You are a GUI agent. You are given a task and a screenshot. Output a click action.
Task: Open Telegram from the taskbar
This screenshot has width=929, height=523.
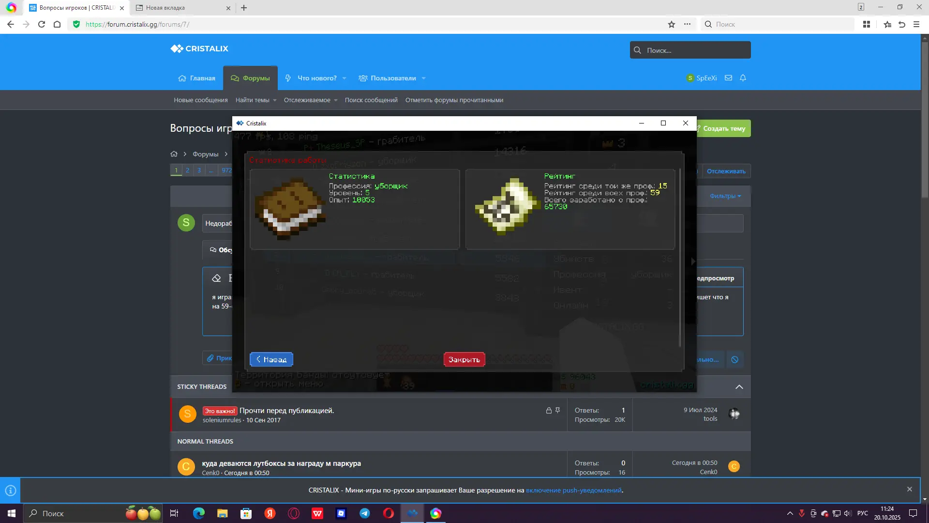click(365, 513)
